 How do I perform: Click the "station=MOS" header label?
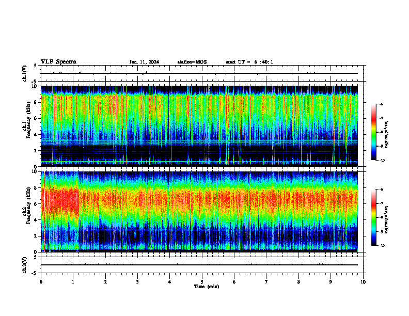click(x=192, y=62)
